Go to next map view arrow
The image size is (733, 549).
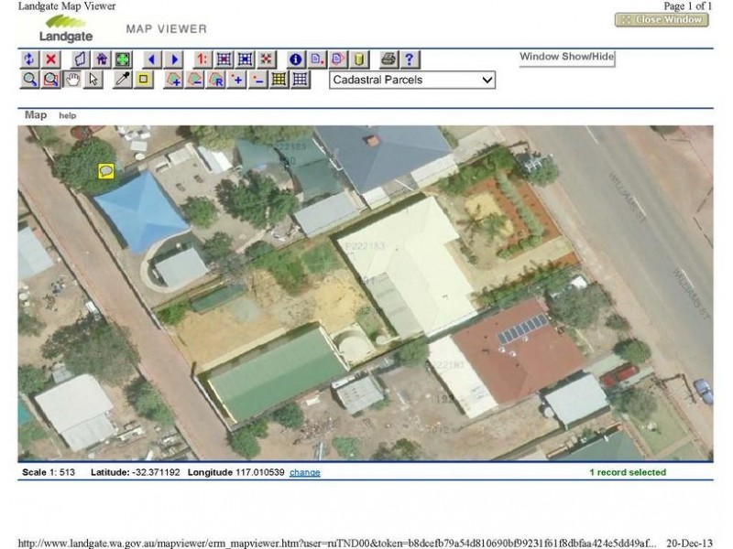pos(174,59)
